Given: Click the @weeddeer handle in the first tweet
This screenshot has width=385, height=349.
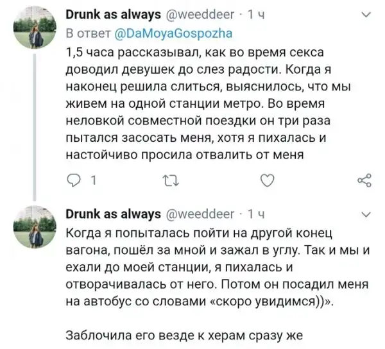Looking at the screenshot, I should (199, 15).
